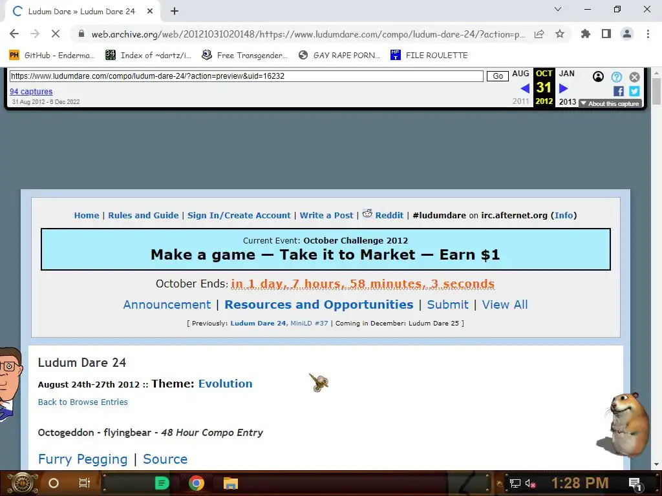Click the Reddit alien icon
This screenshot has width=662, height=496.
pyautogui.click(x=367, y=214)
